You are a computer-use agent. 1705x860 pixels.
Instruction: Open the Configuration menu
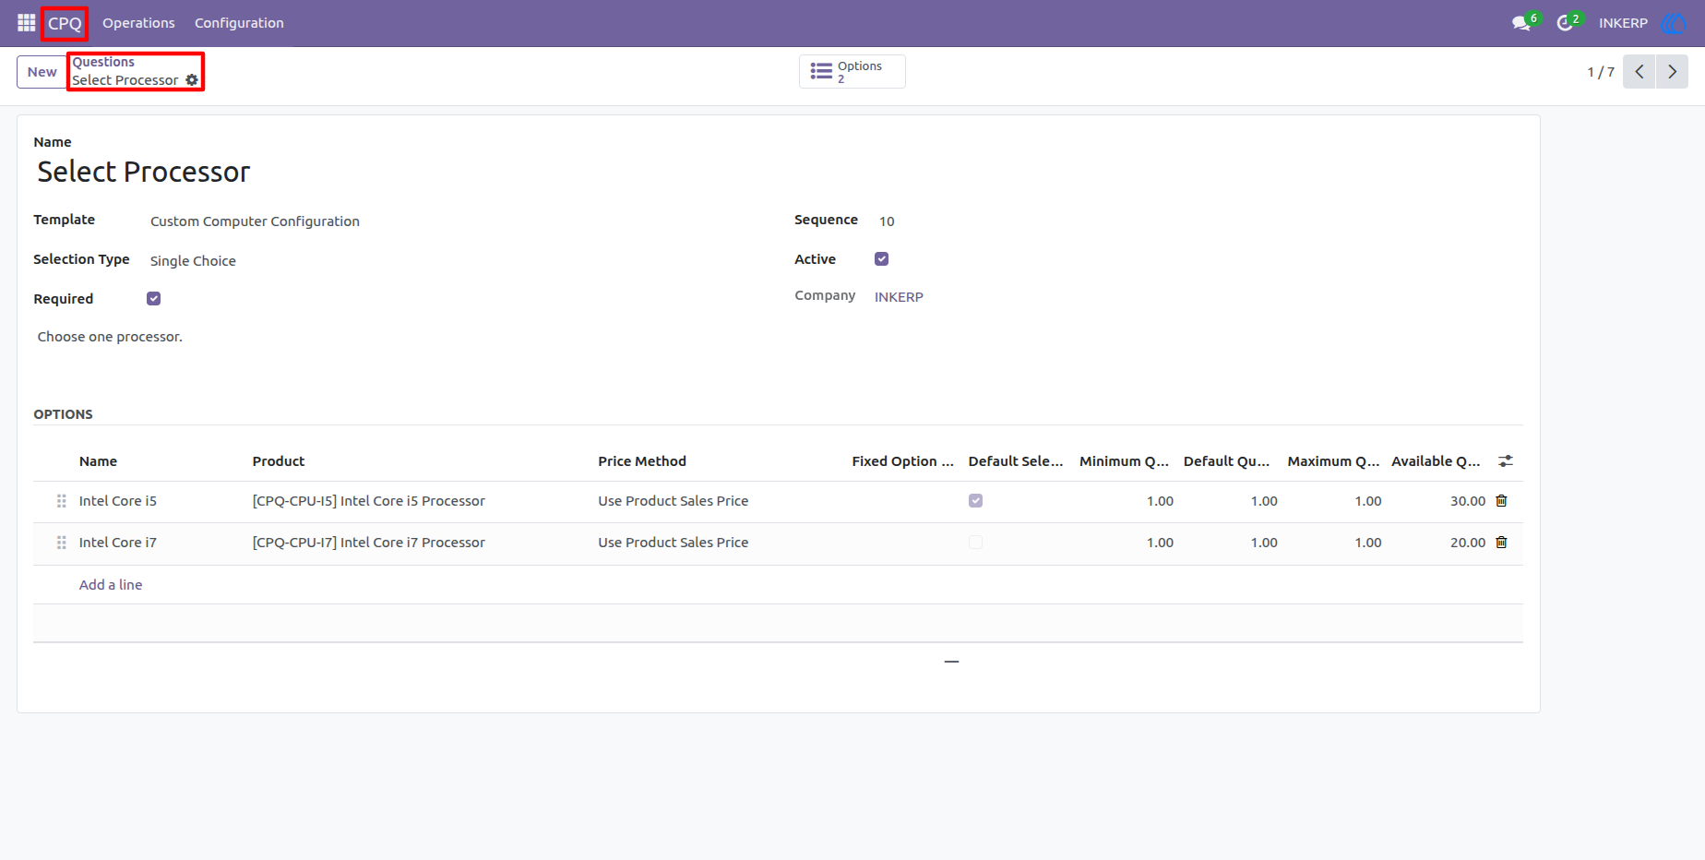239,23
